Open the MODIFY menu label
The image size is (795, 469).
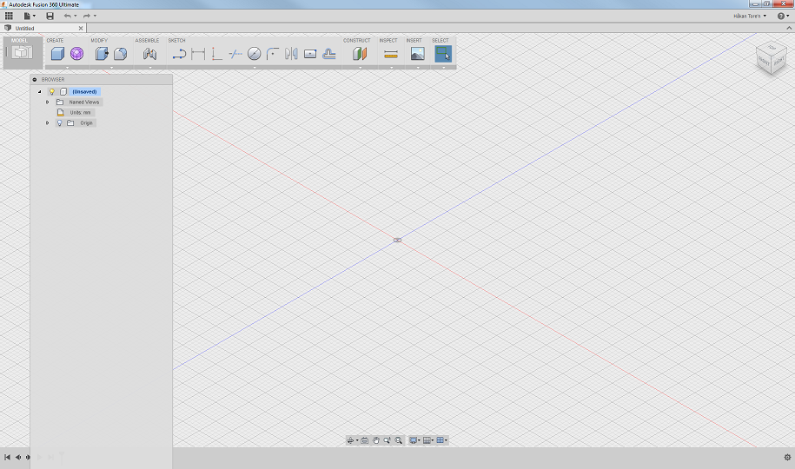coord(99,41)
